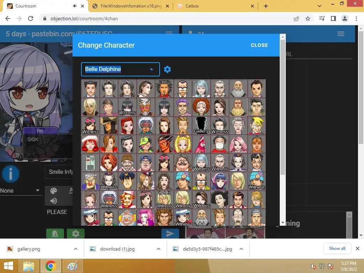Click the dialog scrollbar down arrow

click(x=283, y=223)
